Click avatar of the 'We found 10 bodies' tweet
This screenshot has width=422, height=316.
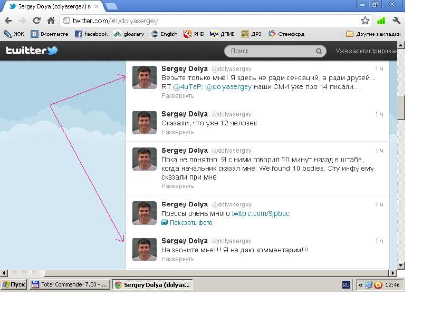tap(145, 159)
